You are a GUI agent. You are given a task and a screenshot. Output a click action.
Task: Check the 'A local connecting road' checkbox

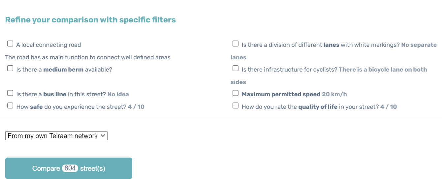[x=10, y=44]
